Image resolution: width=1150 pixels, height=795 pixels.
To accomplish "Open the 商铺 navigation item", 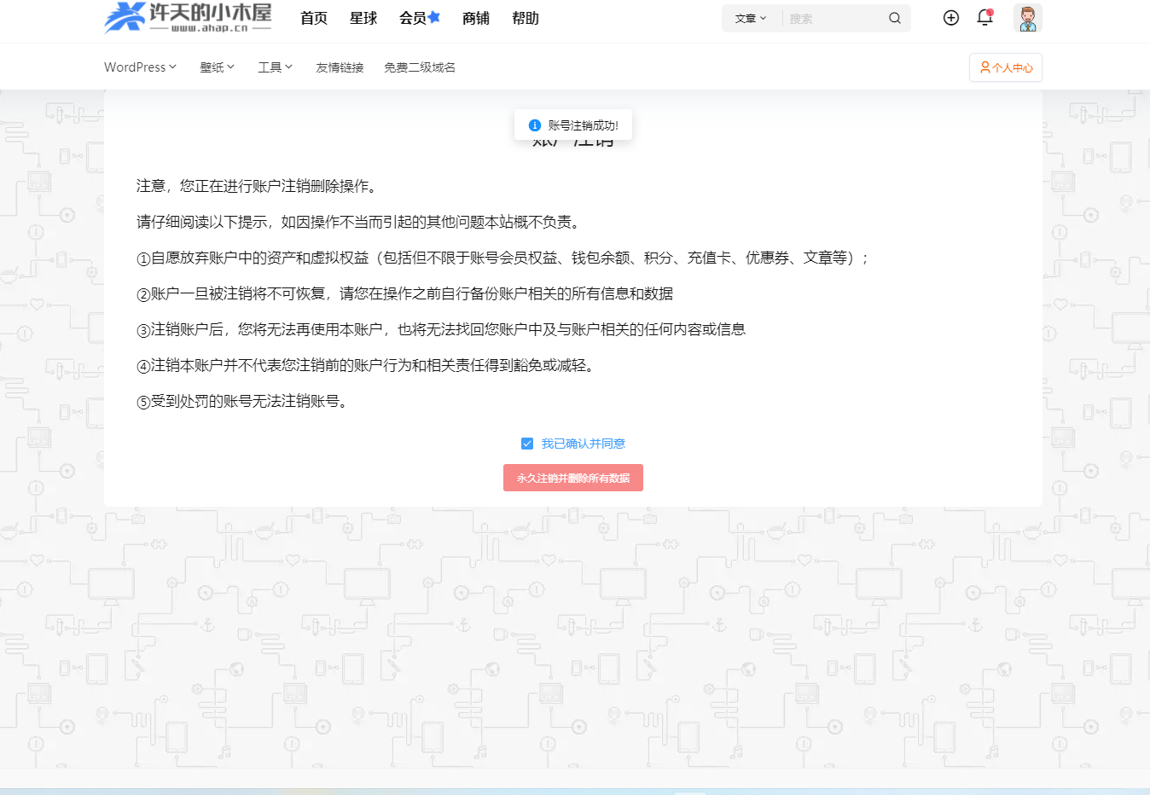I will click(476, 18).
